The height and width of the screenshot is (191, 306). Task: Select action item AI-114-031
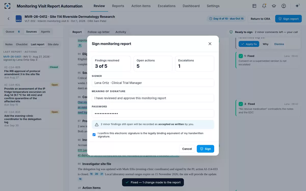click(x=31, y=95)
